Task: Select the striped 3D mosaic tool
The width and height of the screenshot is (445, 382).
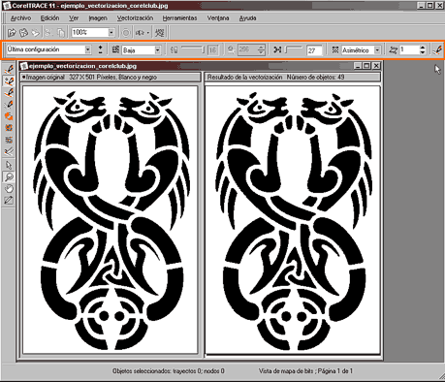Action: (9, 140)
